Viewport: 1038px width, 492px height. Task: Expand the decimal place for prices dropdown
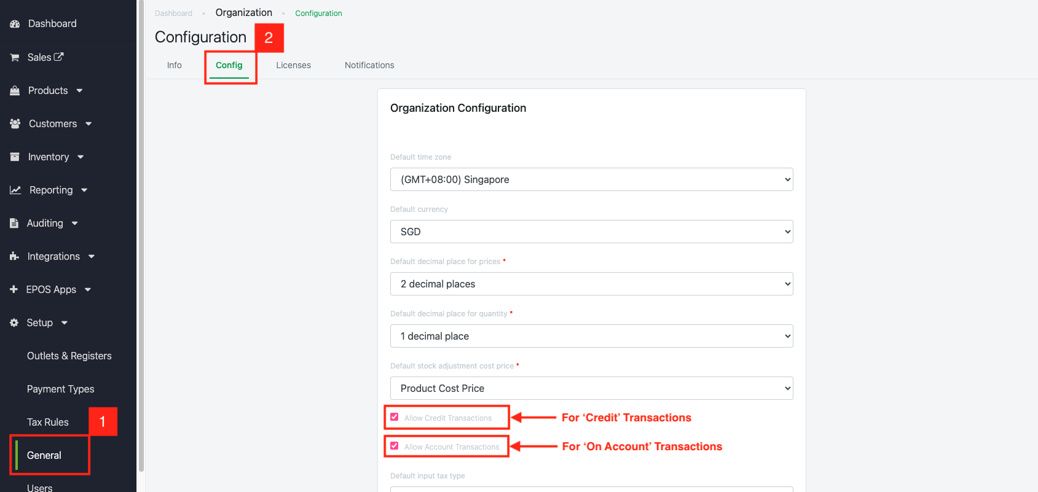pyautogui.click(x=591, y=284)
